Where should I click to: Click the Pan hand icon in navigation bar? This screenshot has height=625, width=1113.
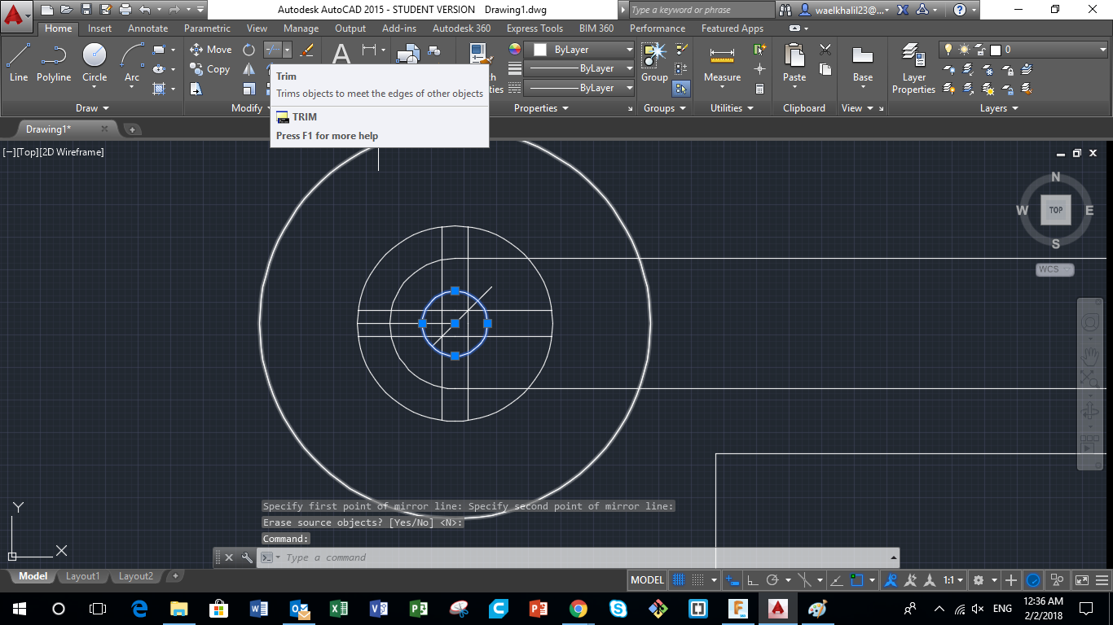[x=1089, y=356]
